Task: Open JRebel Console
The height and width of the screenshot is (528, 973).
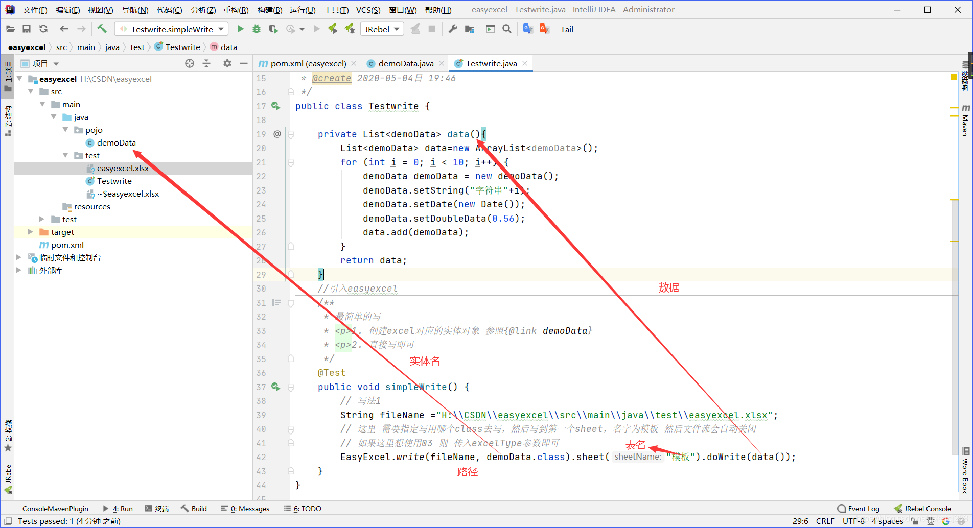Action: (x=922, y=509)
